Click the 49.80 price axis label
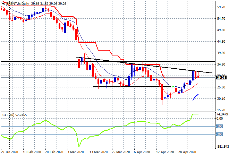229x156 pixels. (x=221, y=30)
